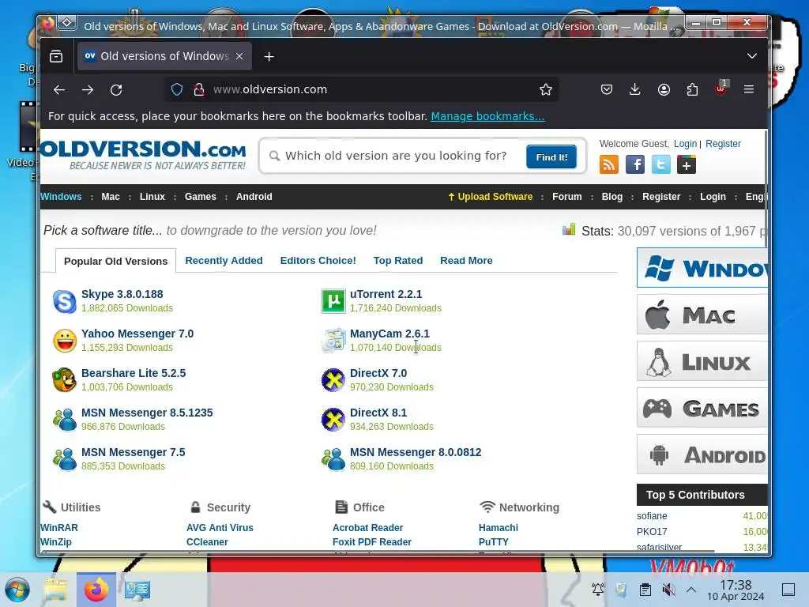809x607 pixels.
Task: Open Blog in the nav bar
Action: tap(612, 197)
